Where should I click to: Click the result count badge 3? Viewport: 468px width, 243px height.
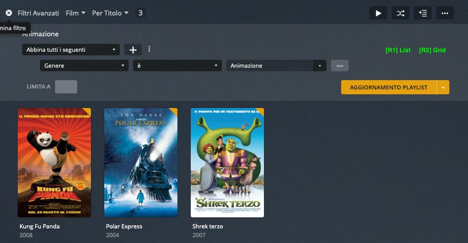(x=140, y=13)
